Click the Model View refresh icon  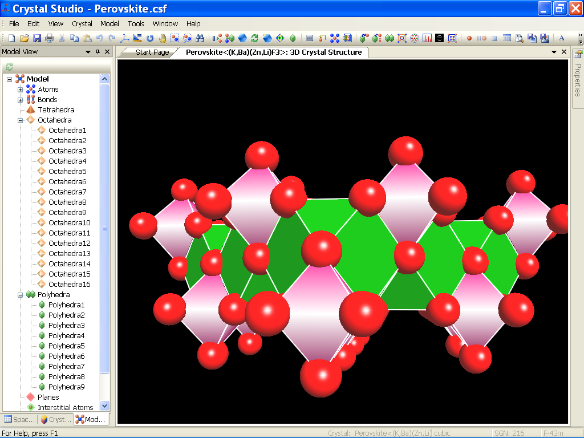click(x=9, y=67)
